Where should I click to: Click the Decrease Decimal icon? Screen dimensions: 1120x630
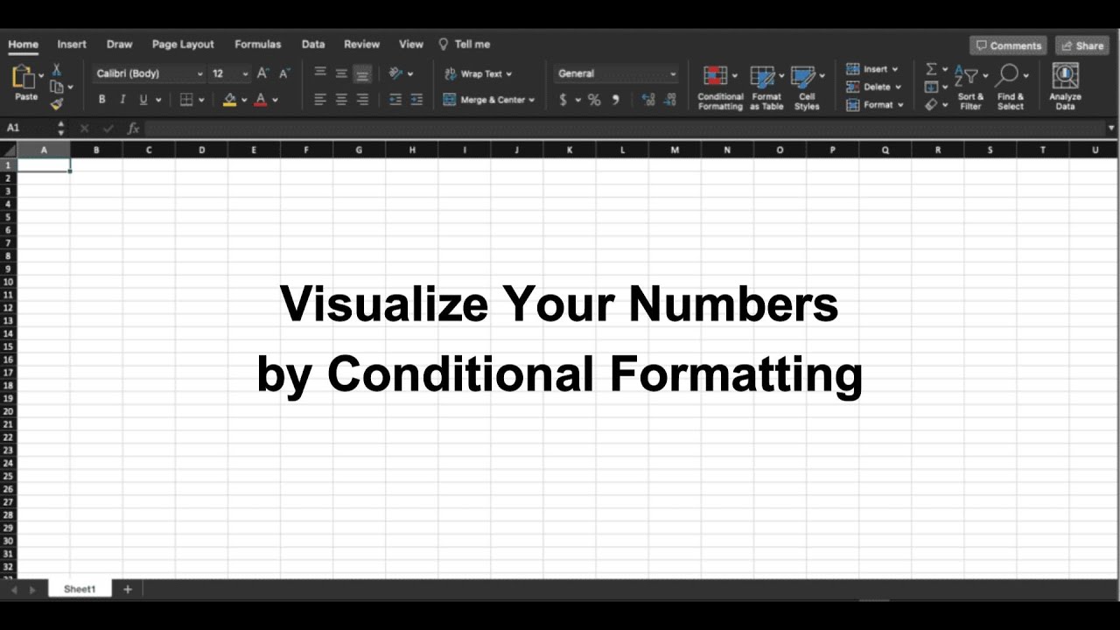[672, 100]
